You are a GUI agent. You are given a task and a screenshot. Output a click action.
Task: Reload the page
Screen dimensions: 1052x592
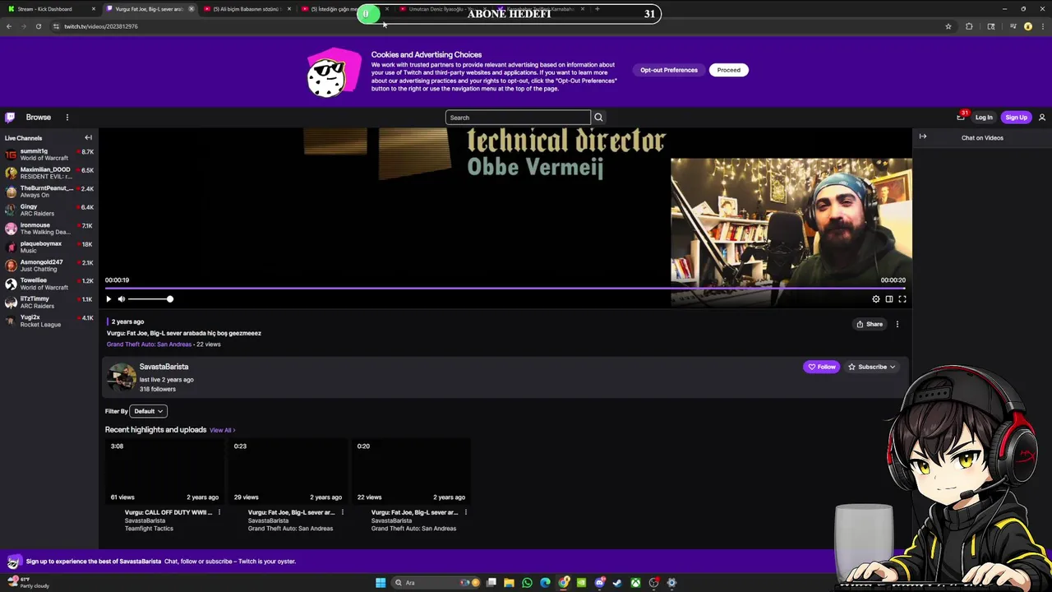(x=38, y=26)
